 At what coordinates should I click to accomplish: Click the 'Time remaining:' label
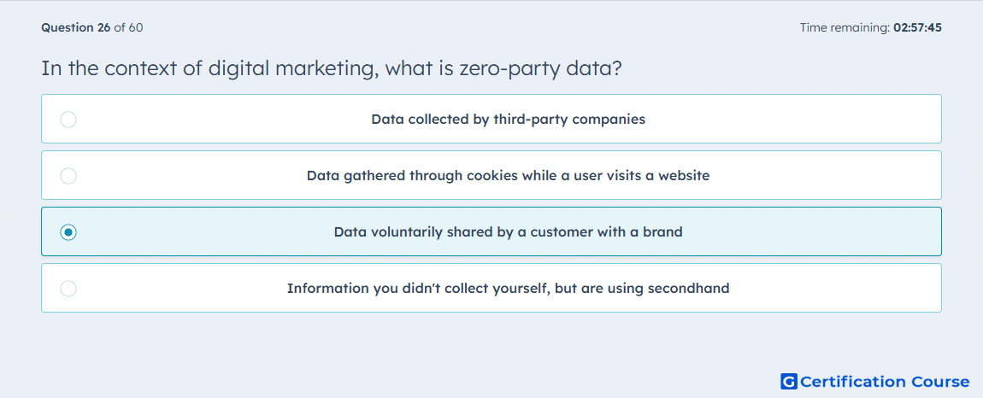pos(845,27)
